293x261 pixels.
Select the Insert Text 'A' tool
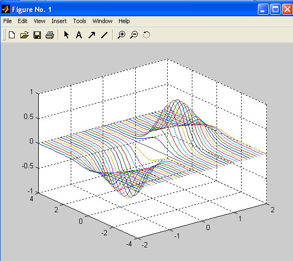click(x=79, y=35)
